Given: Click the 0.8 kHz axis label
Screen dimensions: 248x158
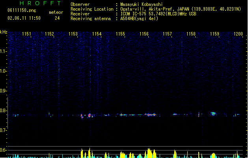Looking at the screenshot, I should point(3,111).
